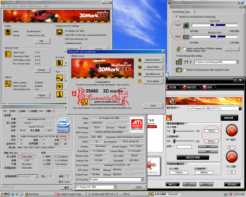Click Catalyst memory clock slider handle

(x=174, y=141)
